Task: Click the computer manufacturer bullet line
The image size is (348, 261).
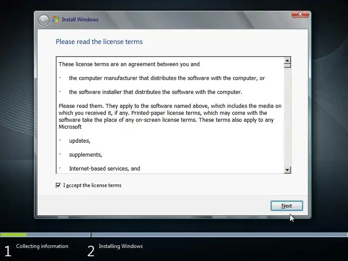Action: (167, 78)
